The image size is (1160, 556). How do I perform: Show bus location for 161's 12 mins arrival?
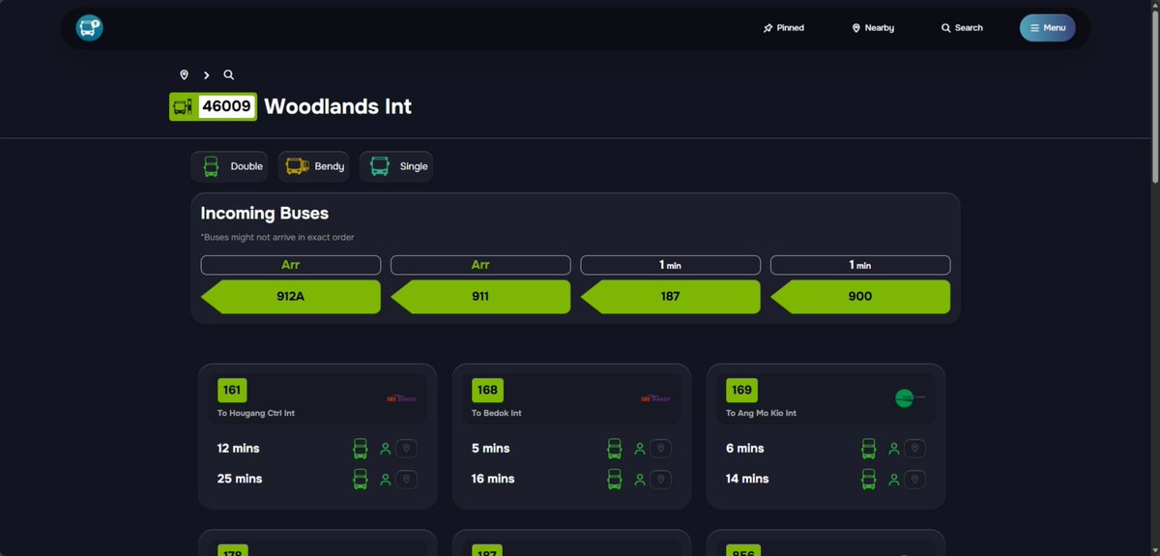406,449
